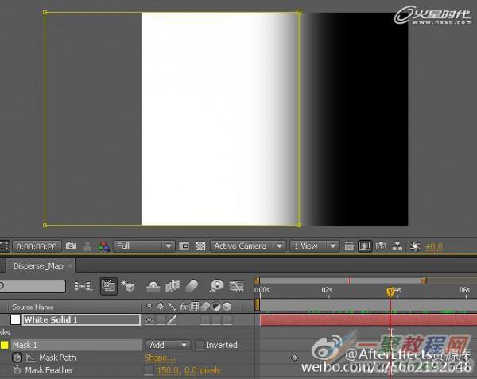
Task: Click the Shape... link for Mask Path
Action: point(160,358)
